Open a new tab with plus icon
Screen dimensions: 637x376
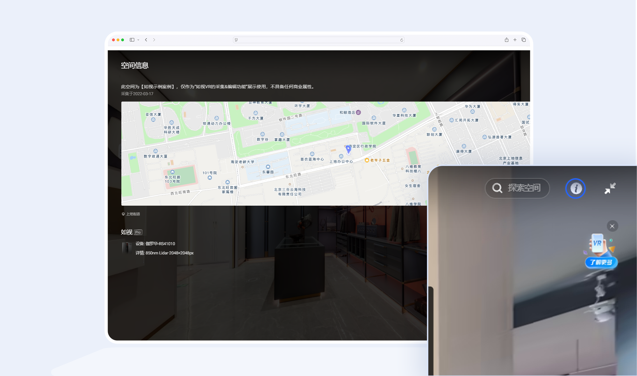(x=515, y=40)
